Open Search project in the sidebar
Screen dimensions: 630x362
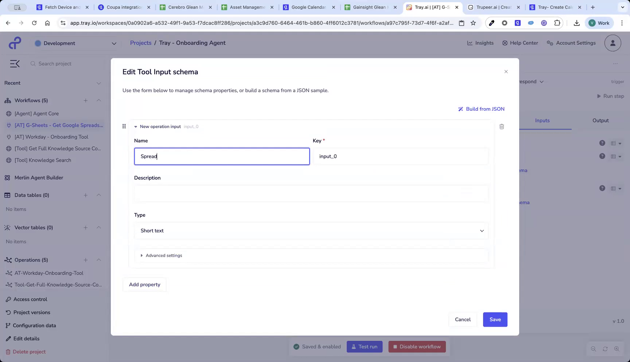pos(55,63)
